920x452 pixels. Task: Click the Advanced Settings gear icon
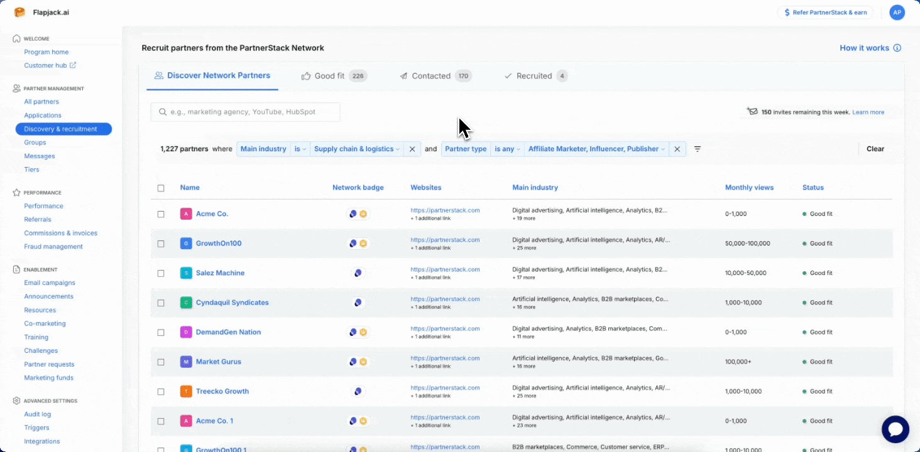[17, 401]
